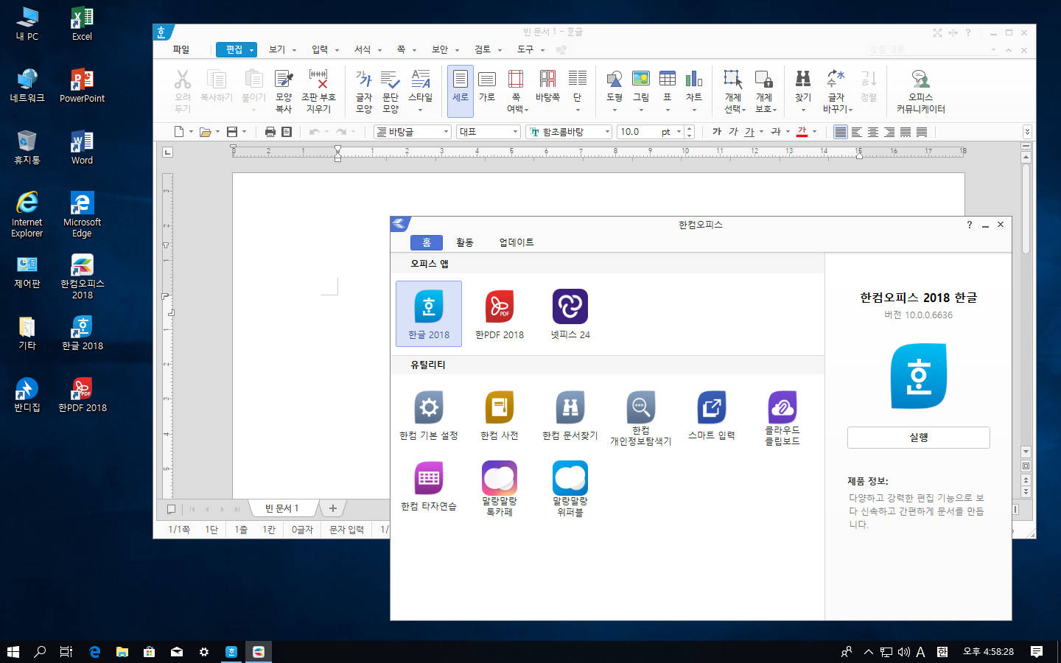Expand the 바탕글 style dropdown
Screen dimensions: 1061x663
tap(446, 132)
